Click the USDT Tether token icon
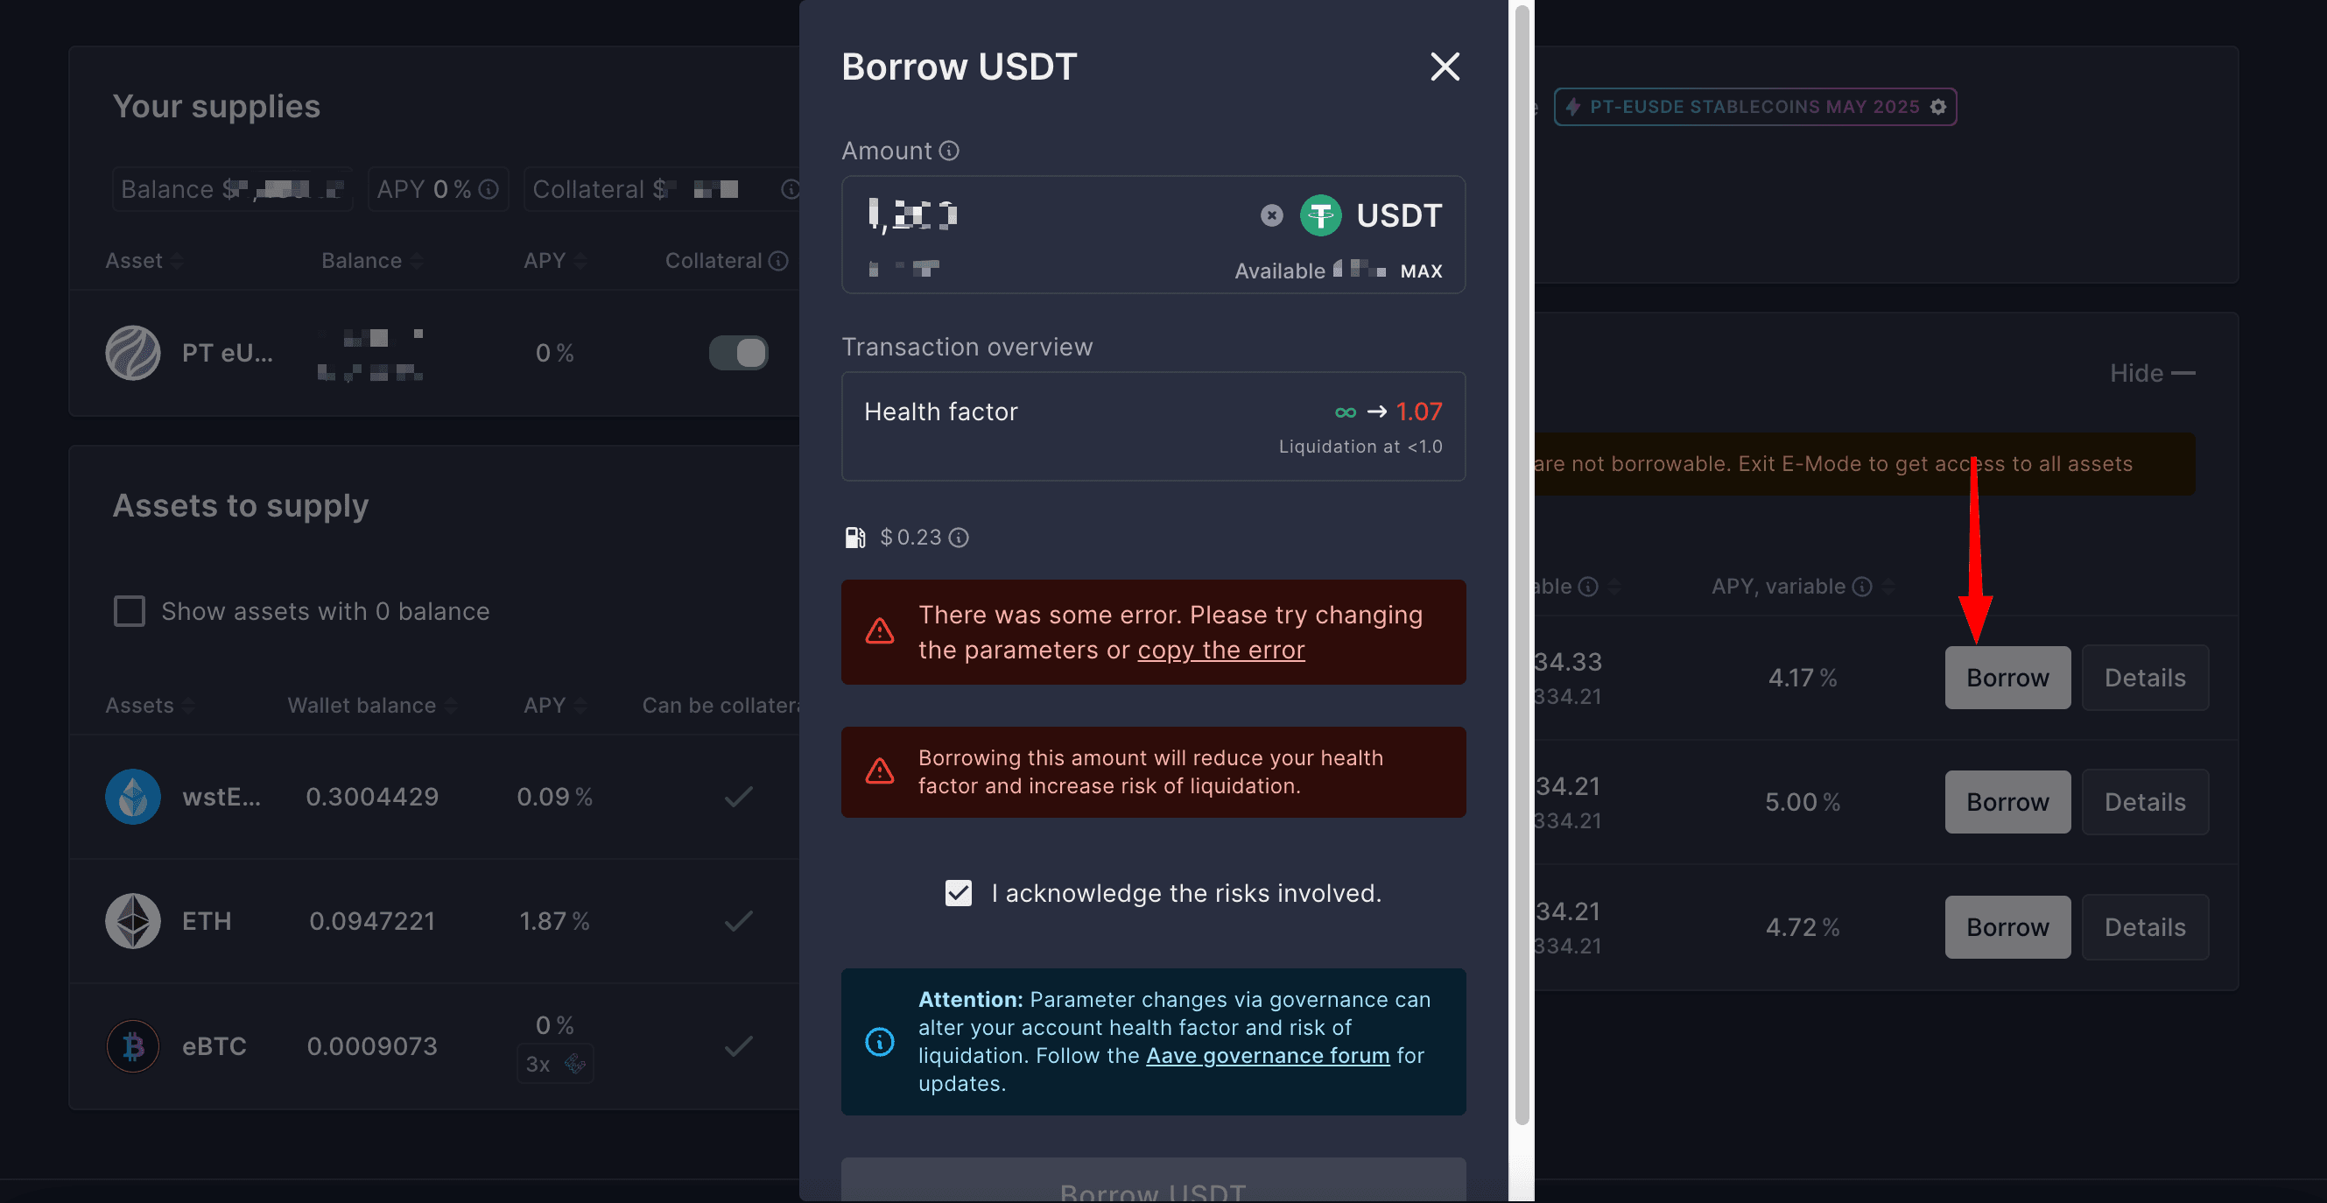The image size is (2327, 1203). 1320,216
